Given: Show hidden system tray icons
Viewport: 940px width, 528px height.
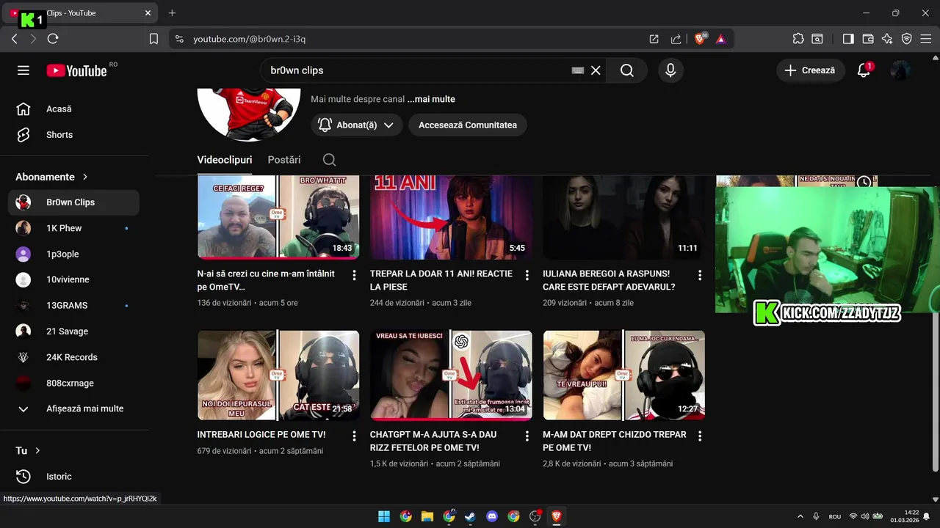Looking at the screenshot, I should coord(800,516).
